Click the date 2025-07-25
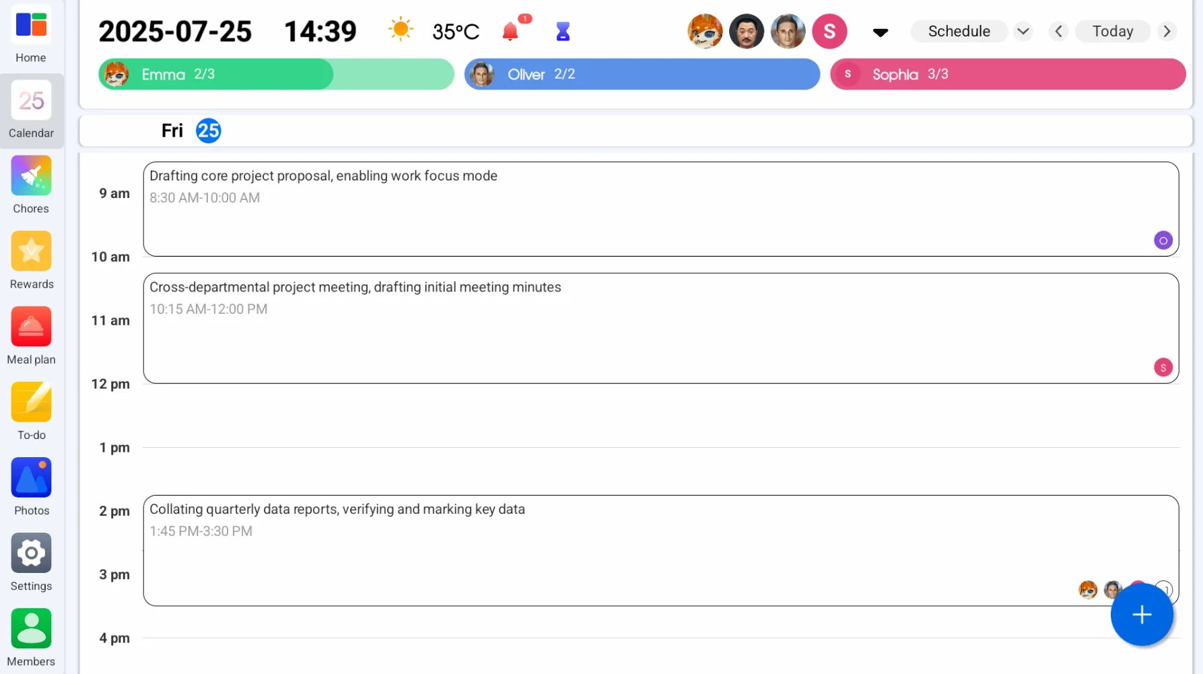This screenshot has width=1203, height=674. point(175,31)
